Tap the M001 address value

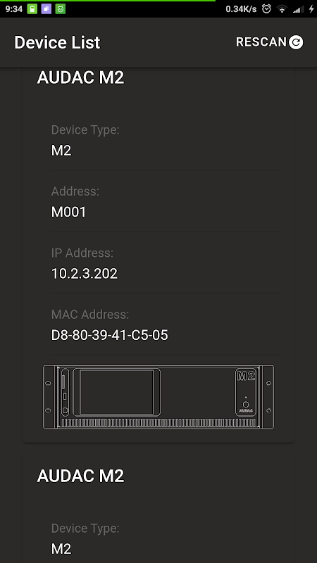(68, 212)
